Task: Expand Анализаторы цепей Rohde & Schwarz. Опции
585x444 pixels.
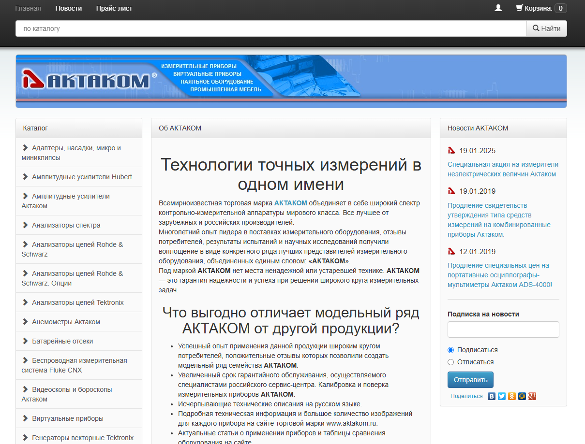Action: tap(79, 278)
